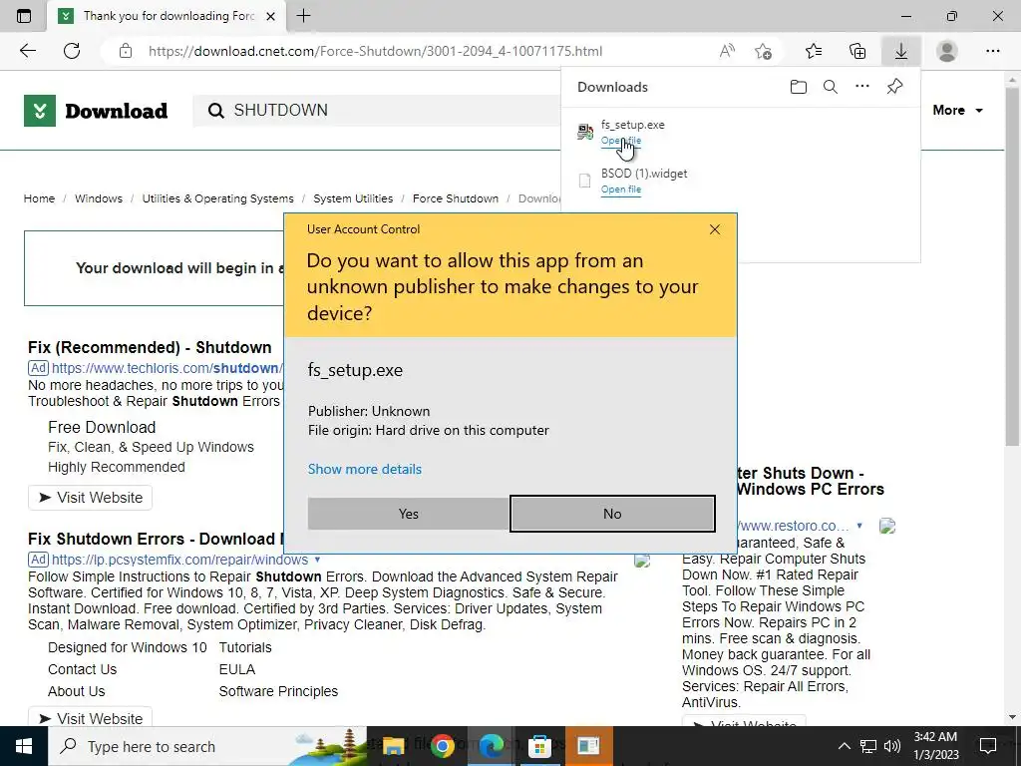Search downloads in the Downloads panel
Screen dimensions: 1021x766
831,87
